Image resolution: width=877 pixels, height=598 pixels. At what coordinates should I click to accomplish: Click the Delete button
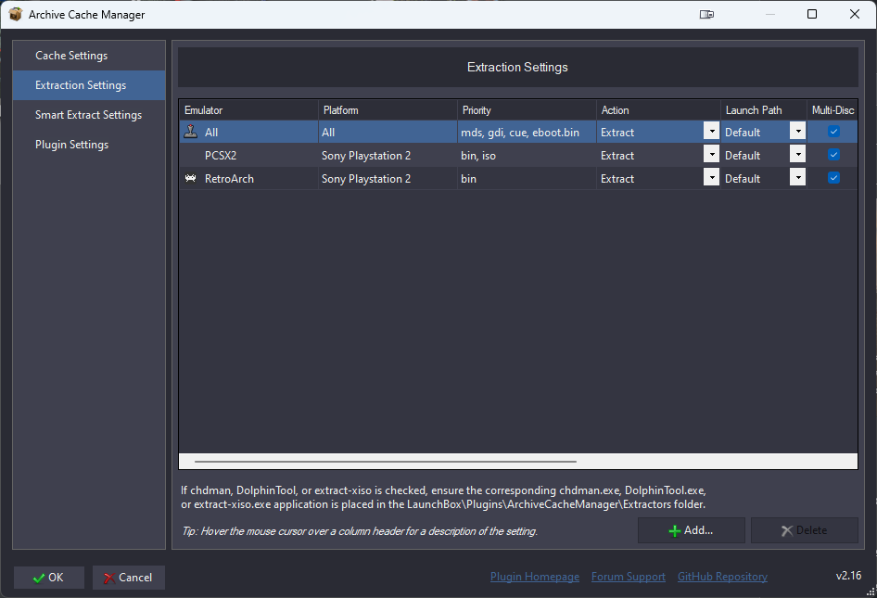coord(805,530)
